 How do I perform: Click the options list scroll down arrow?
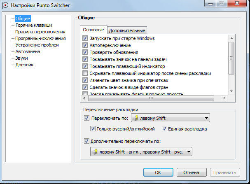coord(231,91)
